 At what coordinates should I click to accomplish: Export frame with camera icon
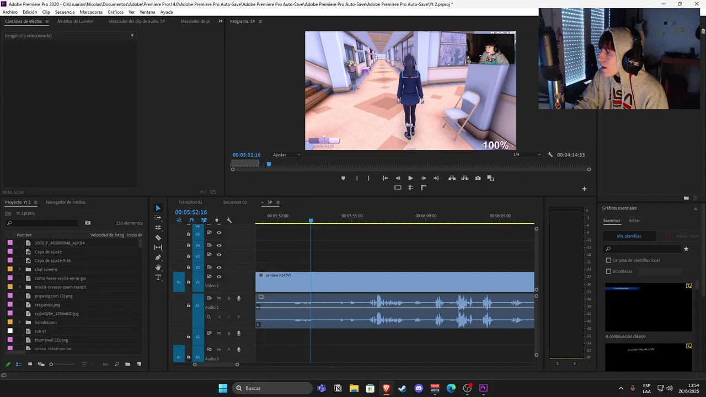478,178
